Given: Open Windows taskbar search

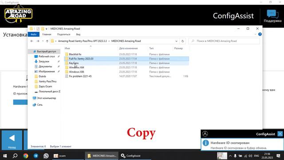Looking at the screenshot, I should click(15, 156).
